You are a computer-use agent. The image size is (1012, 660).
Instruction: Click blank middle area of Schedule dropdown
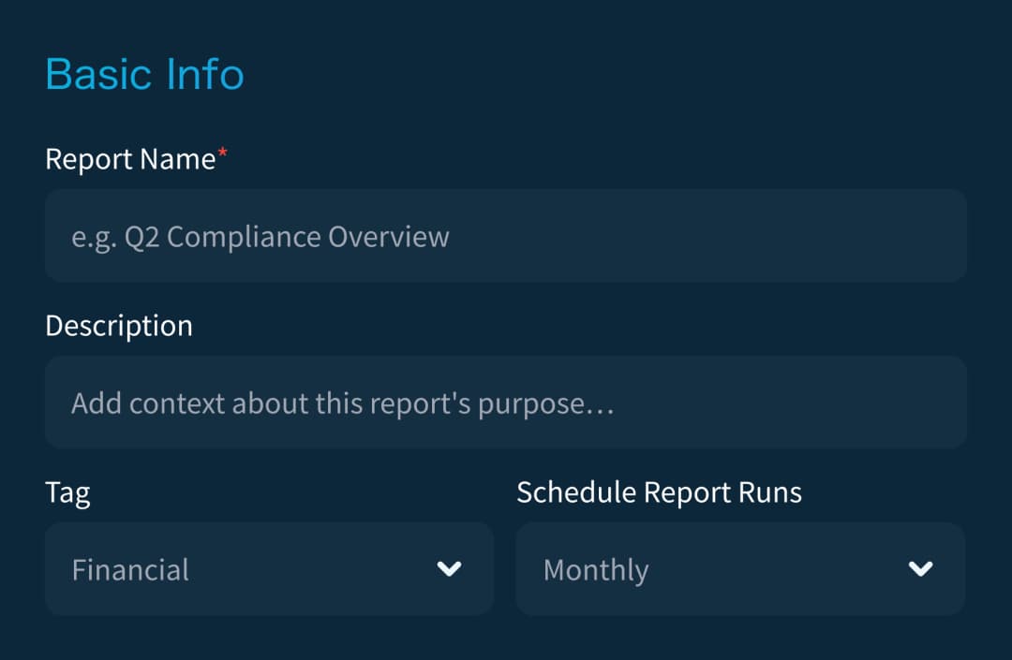point(778,569)
